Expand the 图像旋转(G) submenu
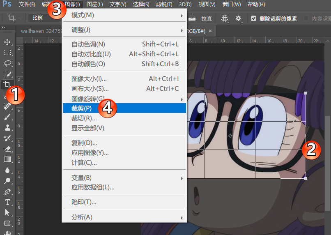This screenshot has height=235, width=331. 124,99
